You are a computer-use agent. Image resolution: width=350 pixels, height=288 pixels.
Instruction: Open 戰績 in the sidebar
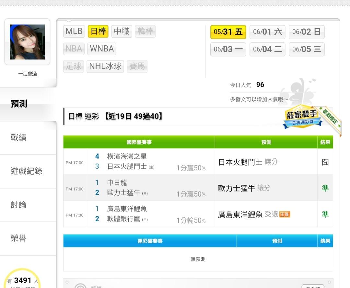[x=28, y=137]
